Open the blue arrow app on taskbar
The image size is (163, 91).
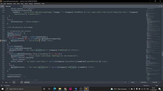[x=76, y=89]
